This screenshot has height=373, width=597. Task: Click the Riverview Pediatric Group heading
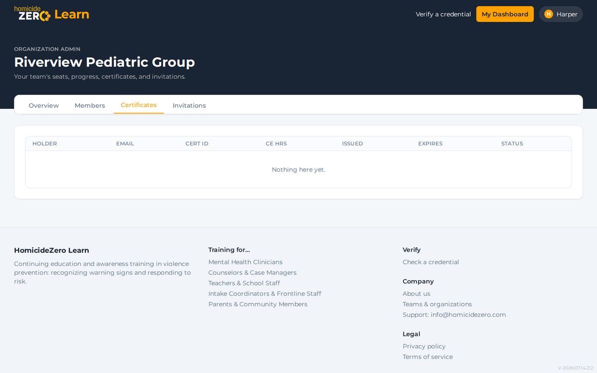click(x=104, y=62)
